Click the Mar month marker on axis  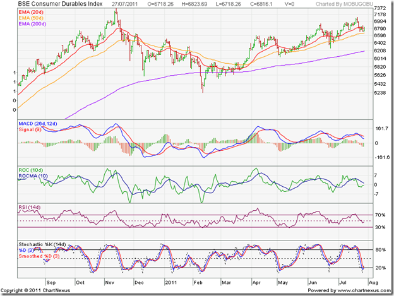[226, 283]
